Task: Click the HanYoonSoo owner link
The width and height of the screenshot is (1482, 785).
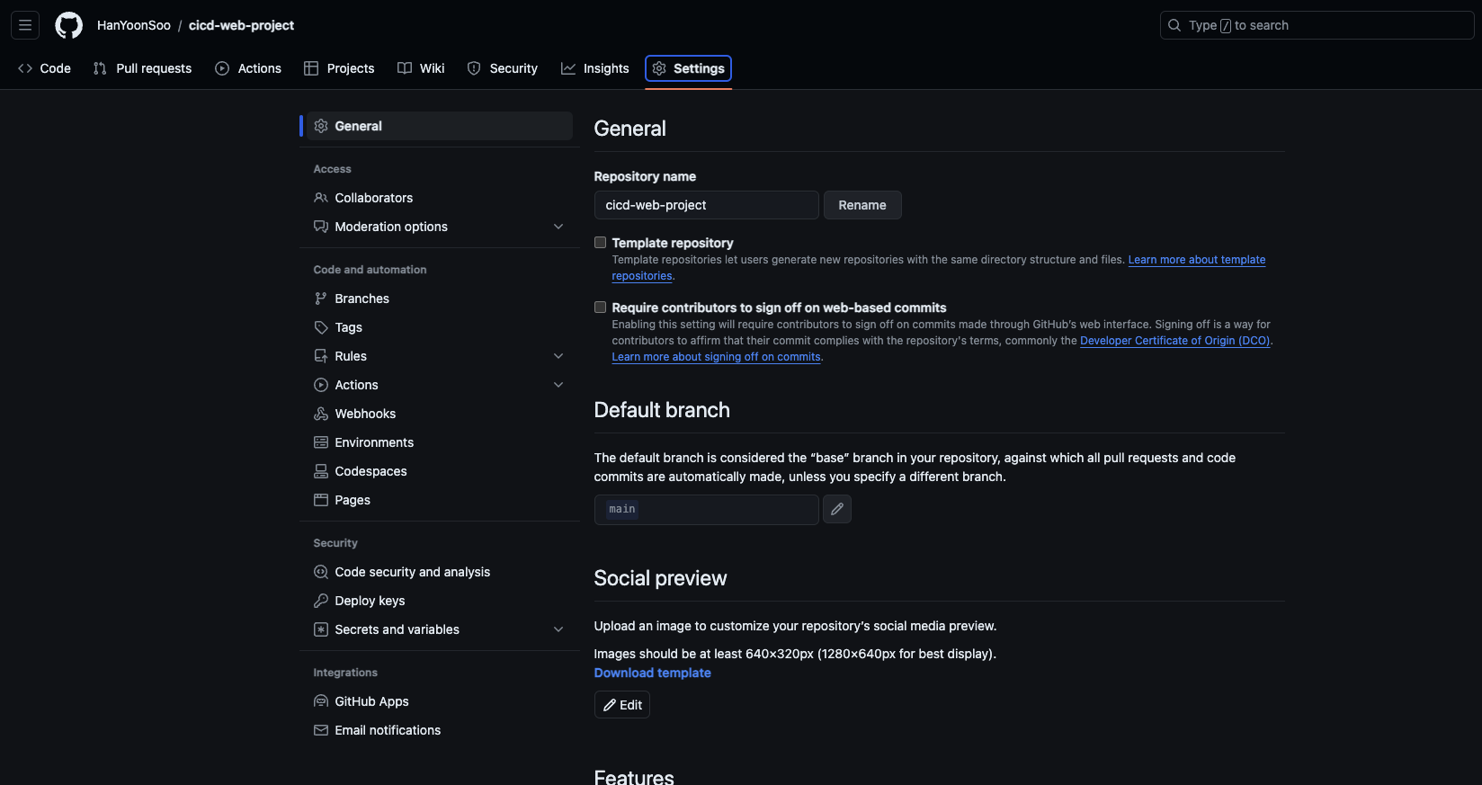Action: point(134,25)
